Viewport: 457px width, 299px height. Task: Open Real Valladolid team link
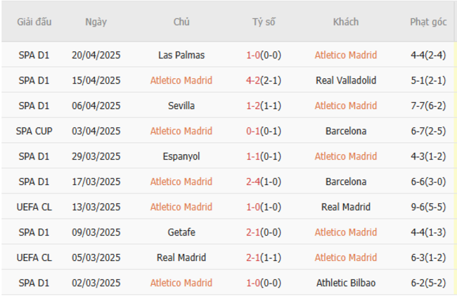(346, 80)
